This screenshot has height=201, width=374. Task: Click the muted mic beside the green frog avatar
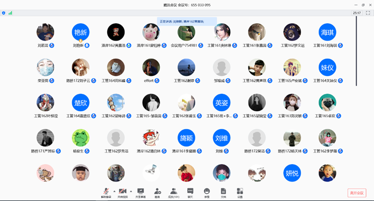coord(87,151)
